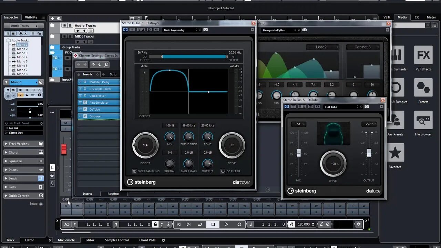Open the Media tab in the right zone
This screenshot has width=441, height=248.
tap(402, 17)
